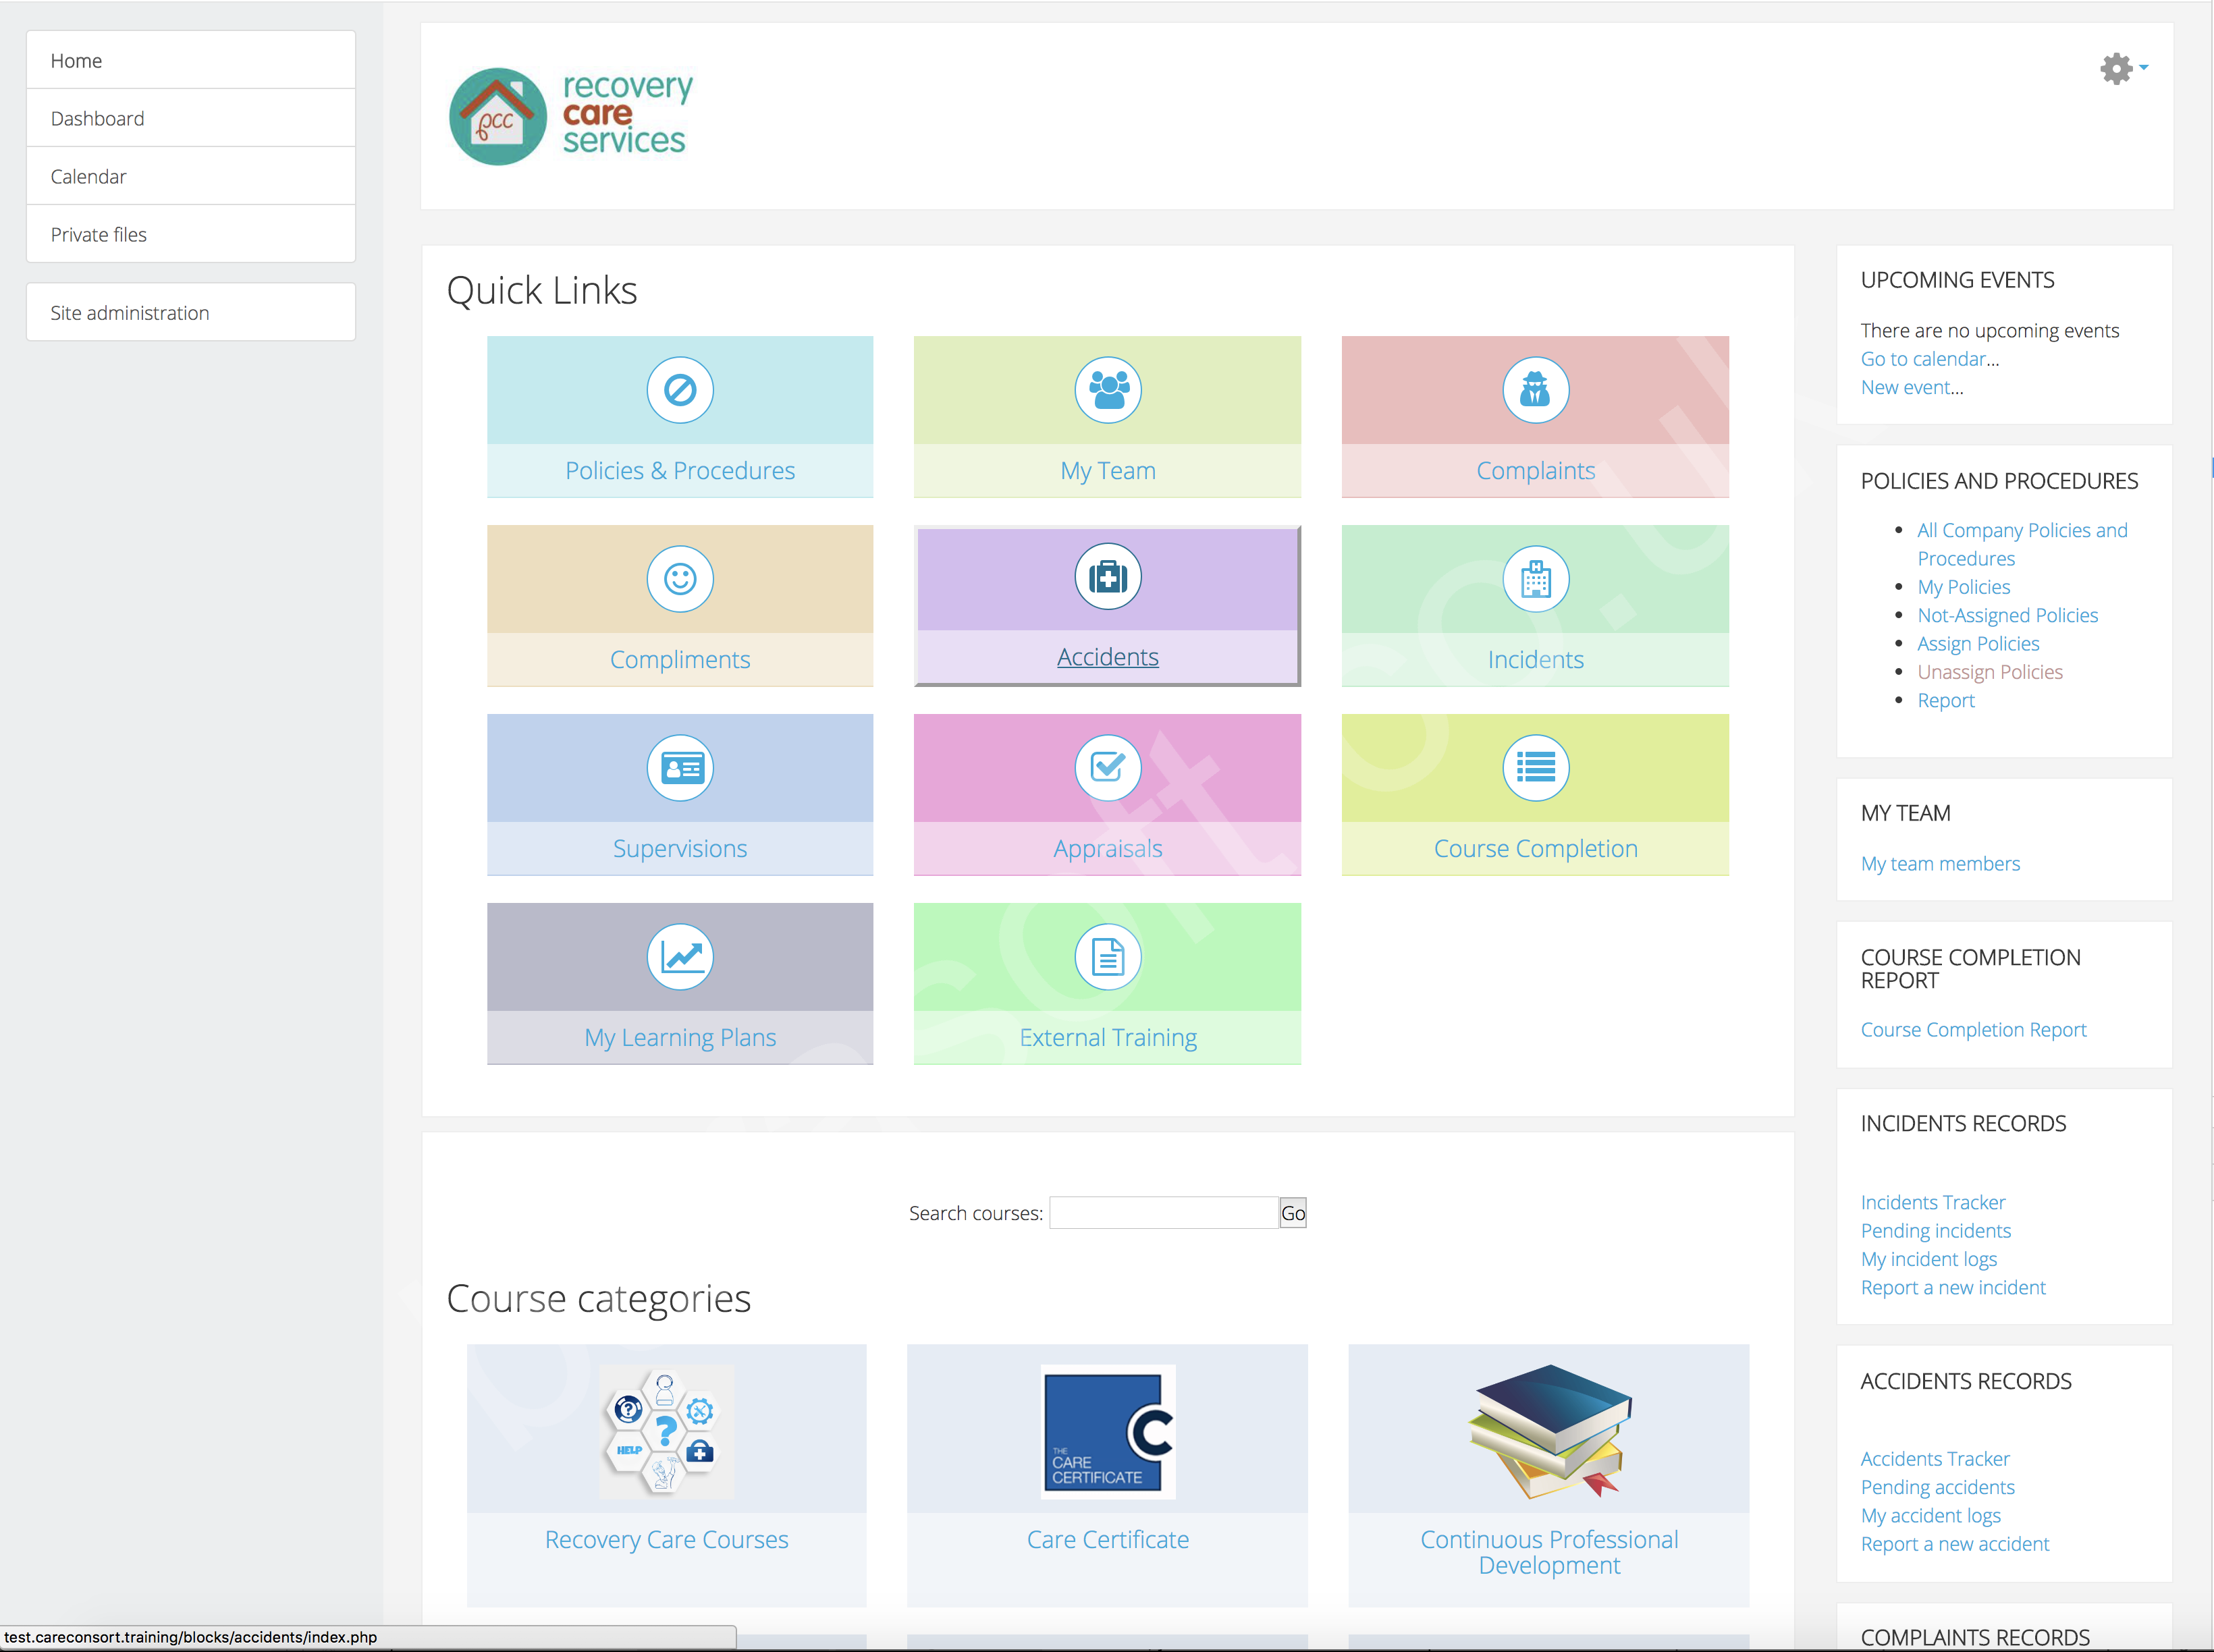Open the Incidents Tracker link
This screenshot has height=1652, width=2214.
1933,1202
